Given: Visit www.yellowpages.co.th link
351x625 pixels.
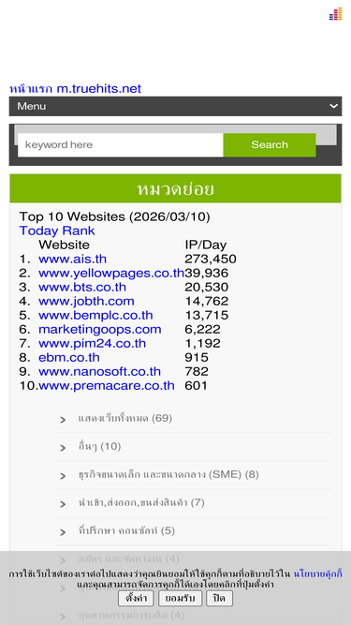Looking at the screenshot, I should pos(111,273).
